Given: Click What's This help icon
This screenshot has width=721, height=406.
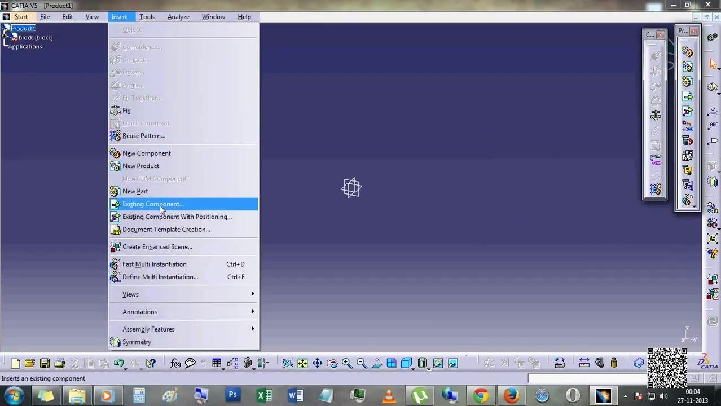Looking at the screenshot, I should click(150, 364).
